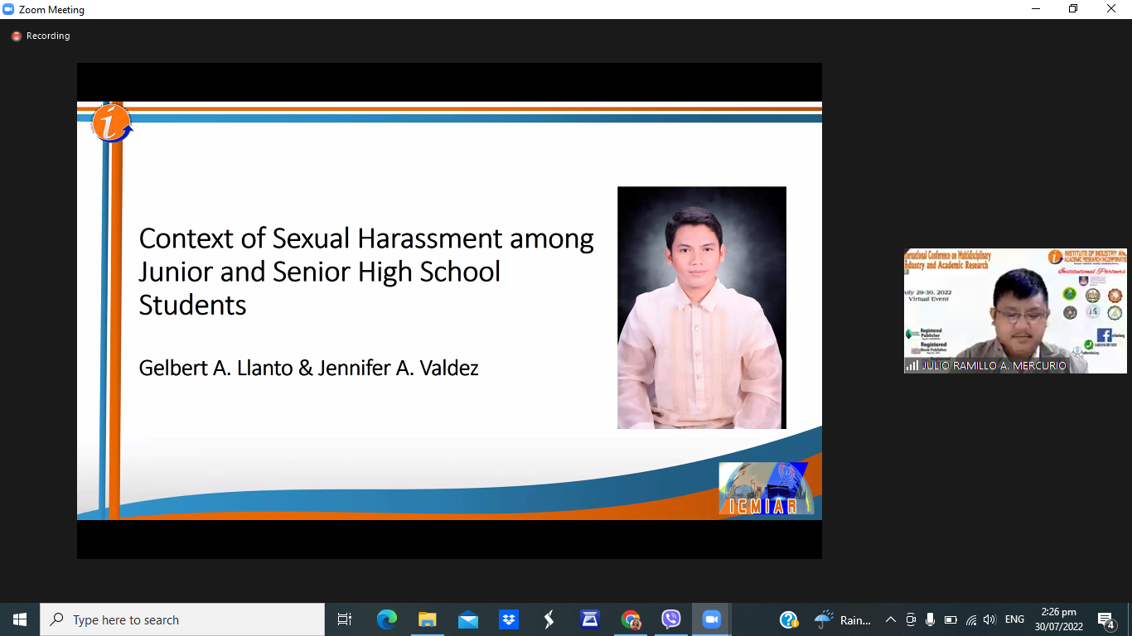Open Viber from the taskbar
The height and width of the screenshot is (636, 1132).
click(670, 619)
